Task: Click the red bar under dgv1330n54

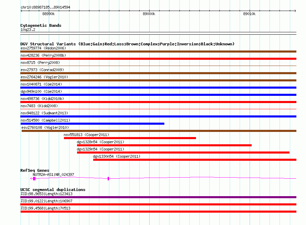Action: point(195,160)
